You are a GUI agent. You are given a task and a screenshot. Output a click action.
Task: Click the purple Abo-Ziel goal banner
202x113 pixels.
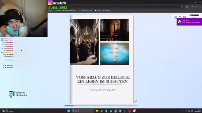[x=189, y=22]
